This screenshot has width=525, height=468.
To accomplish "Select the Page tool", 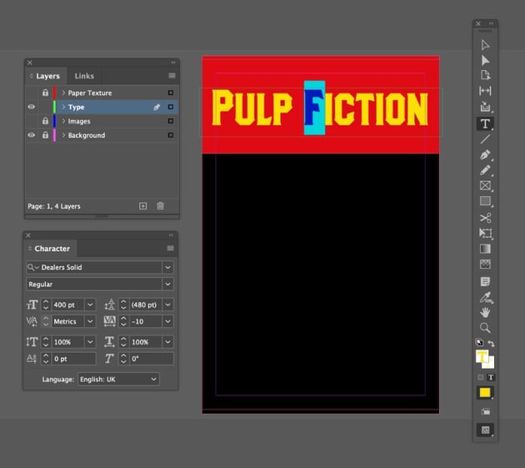I will [x=485, y=75].
